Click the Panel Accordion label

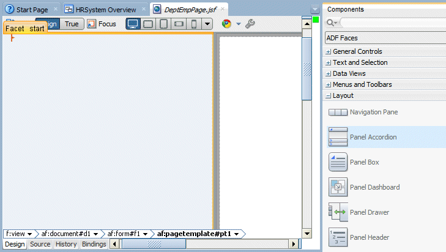(373, 137)
